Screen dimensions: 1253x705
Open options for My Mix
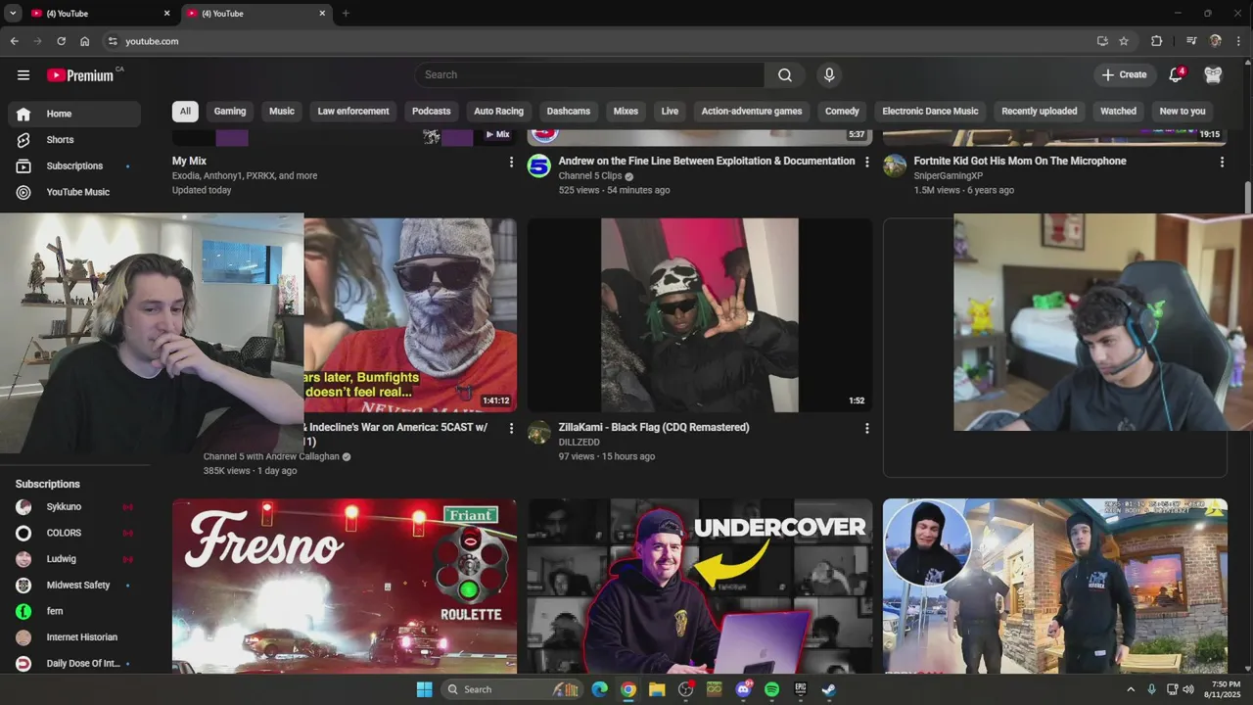pyautogui.click(x=511, y=163)
